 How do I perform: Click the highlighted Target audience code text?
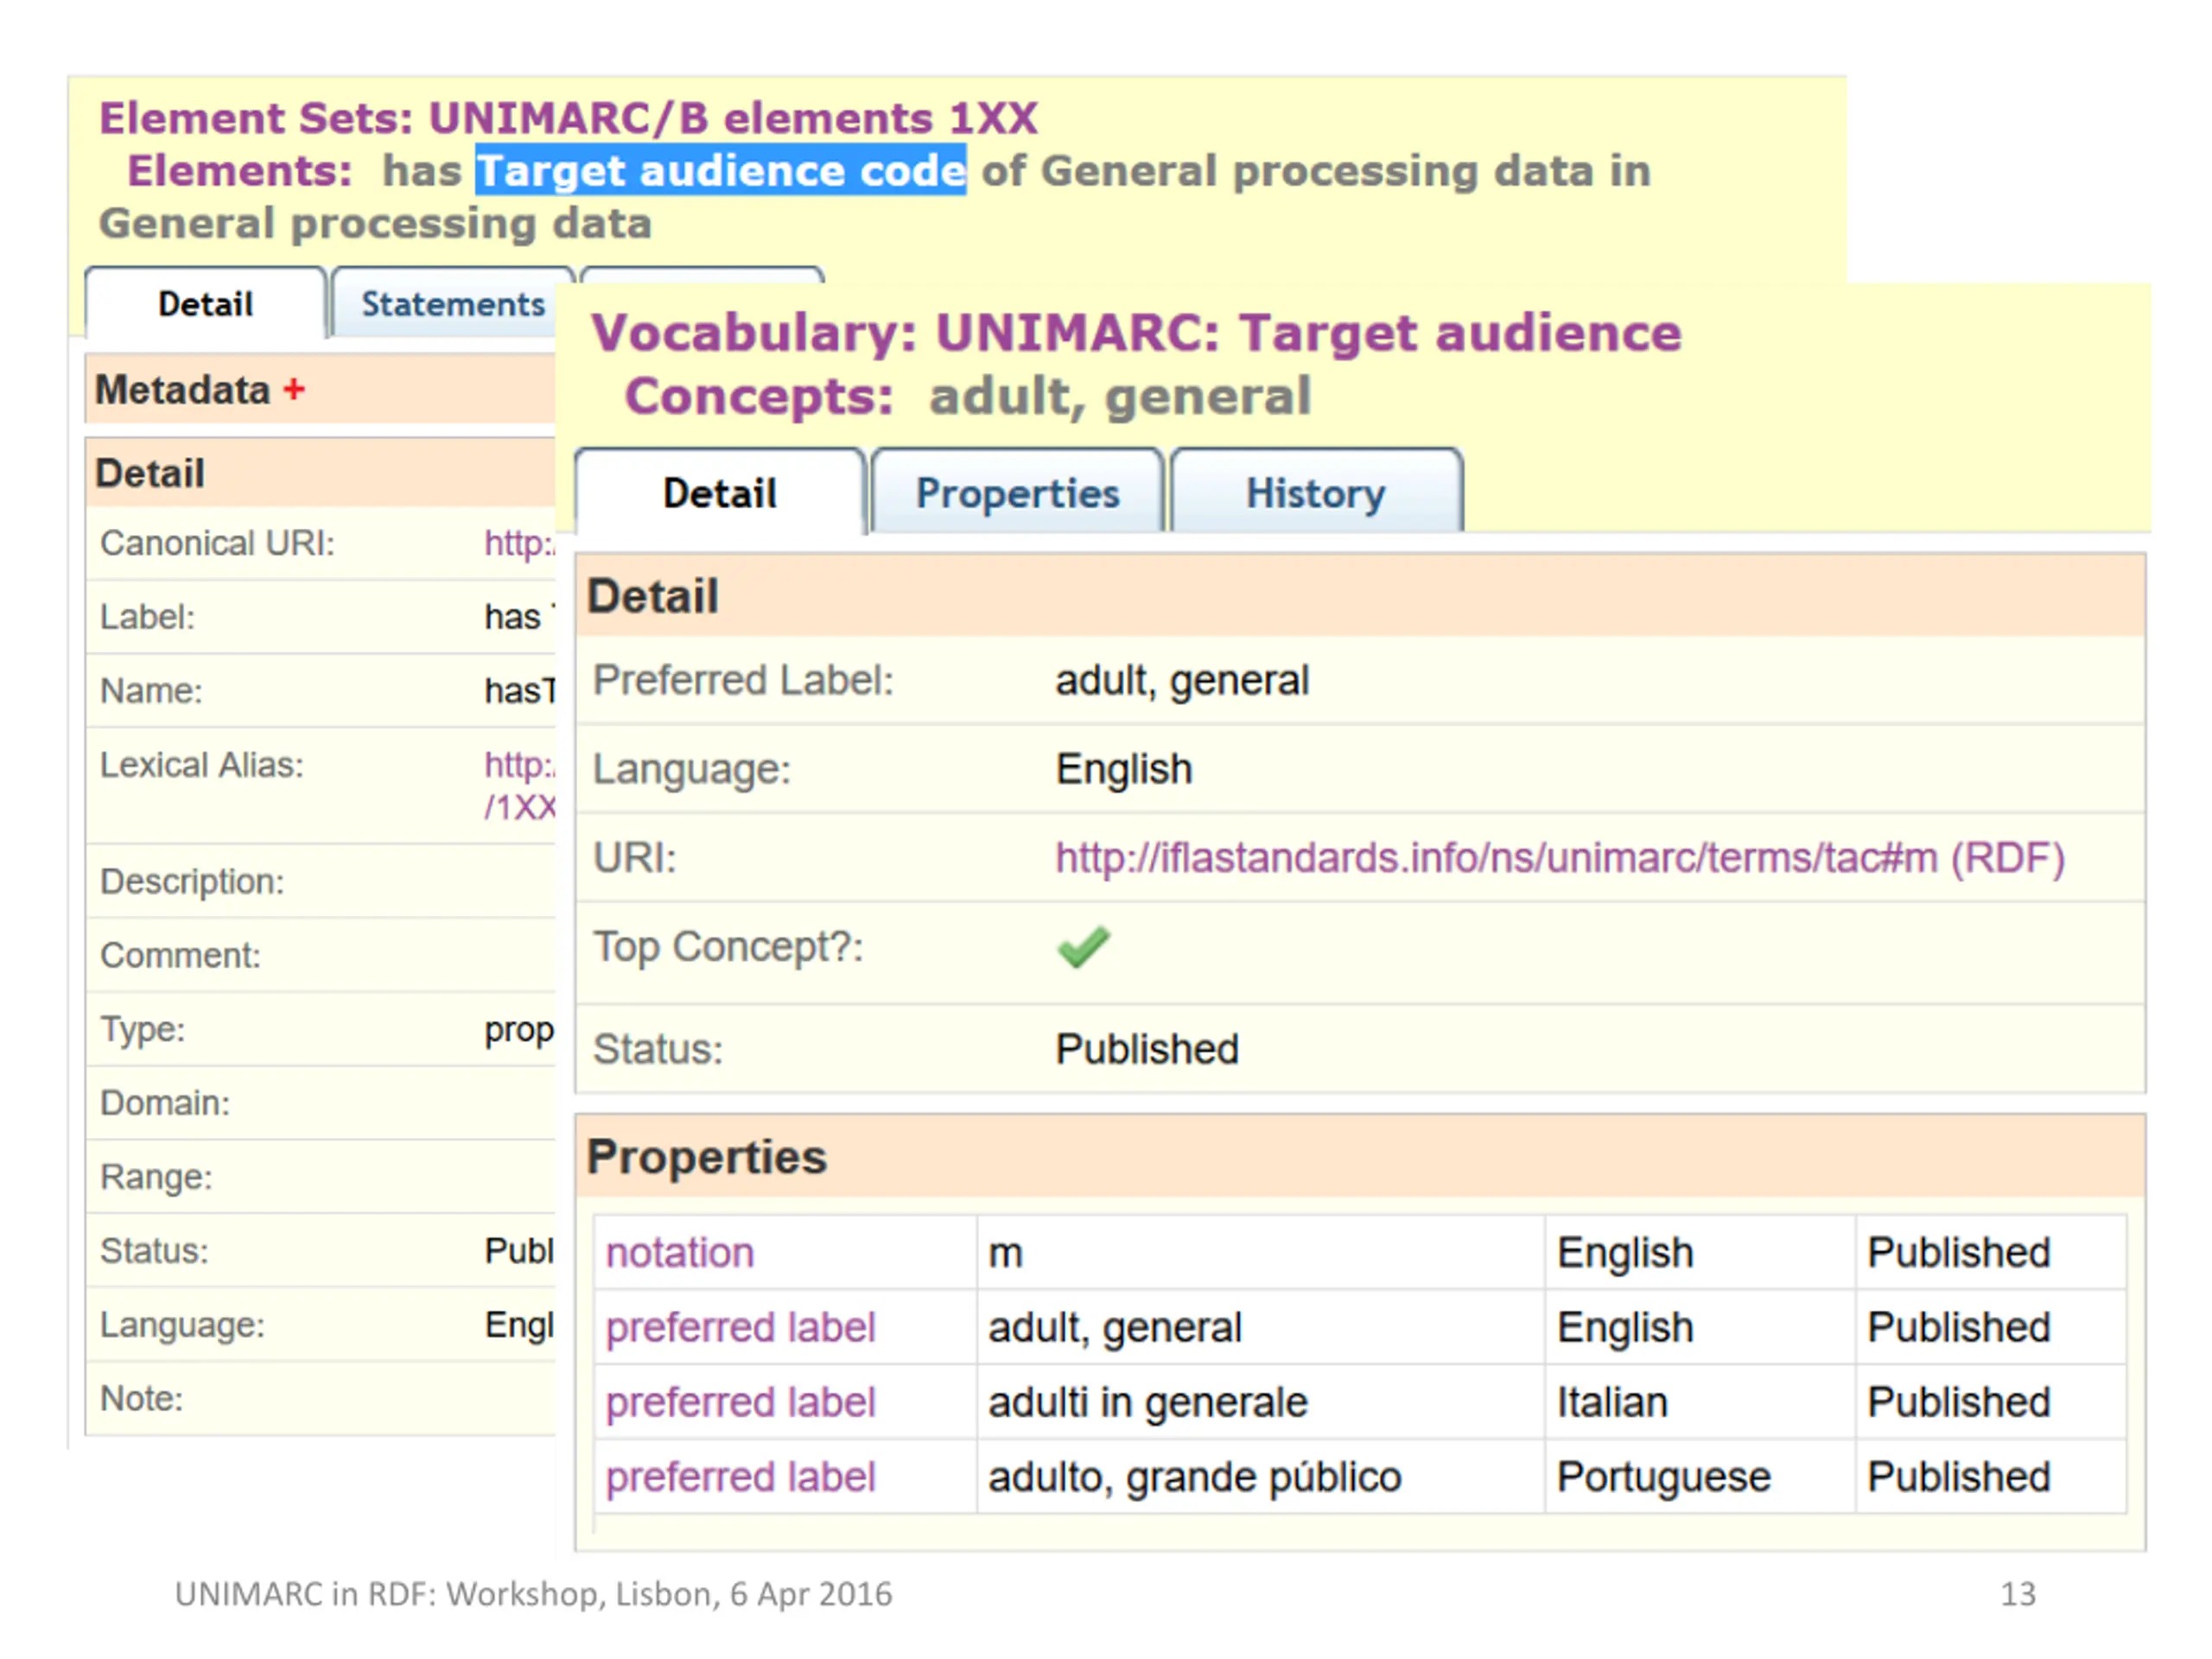click(720, 170)
